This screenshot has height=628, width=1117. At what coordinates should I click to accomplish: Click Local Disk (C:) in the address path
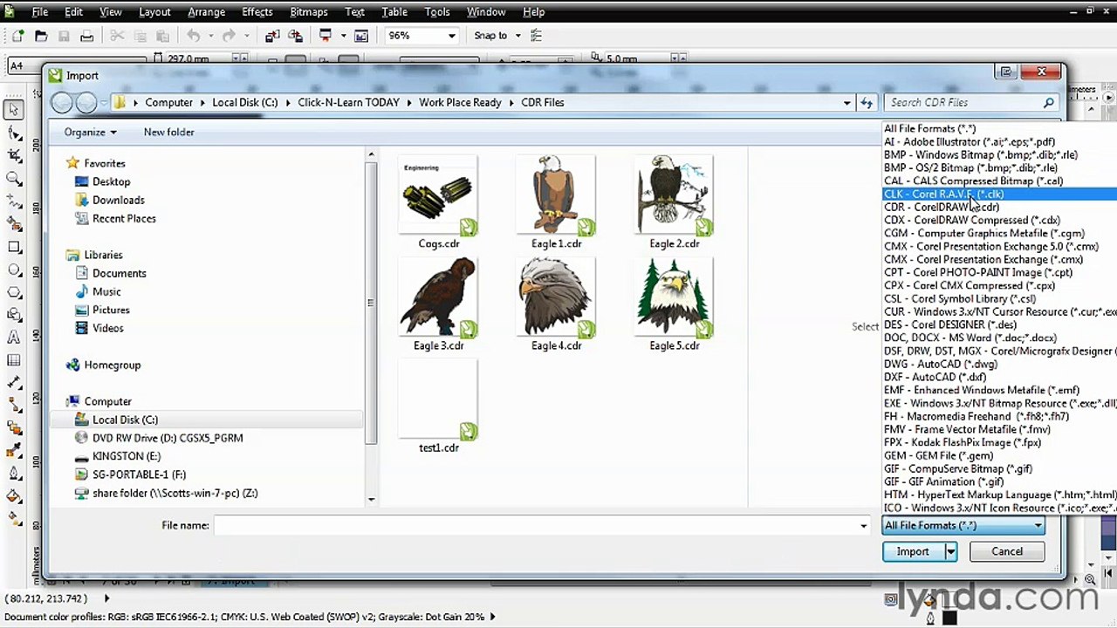tap(245, 103)
